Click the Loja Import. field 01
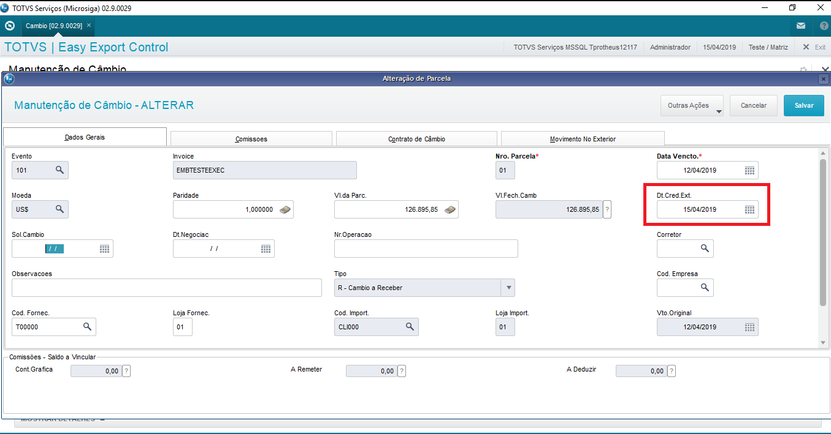831x434 pixels. coord(505,327)
